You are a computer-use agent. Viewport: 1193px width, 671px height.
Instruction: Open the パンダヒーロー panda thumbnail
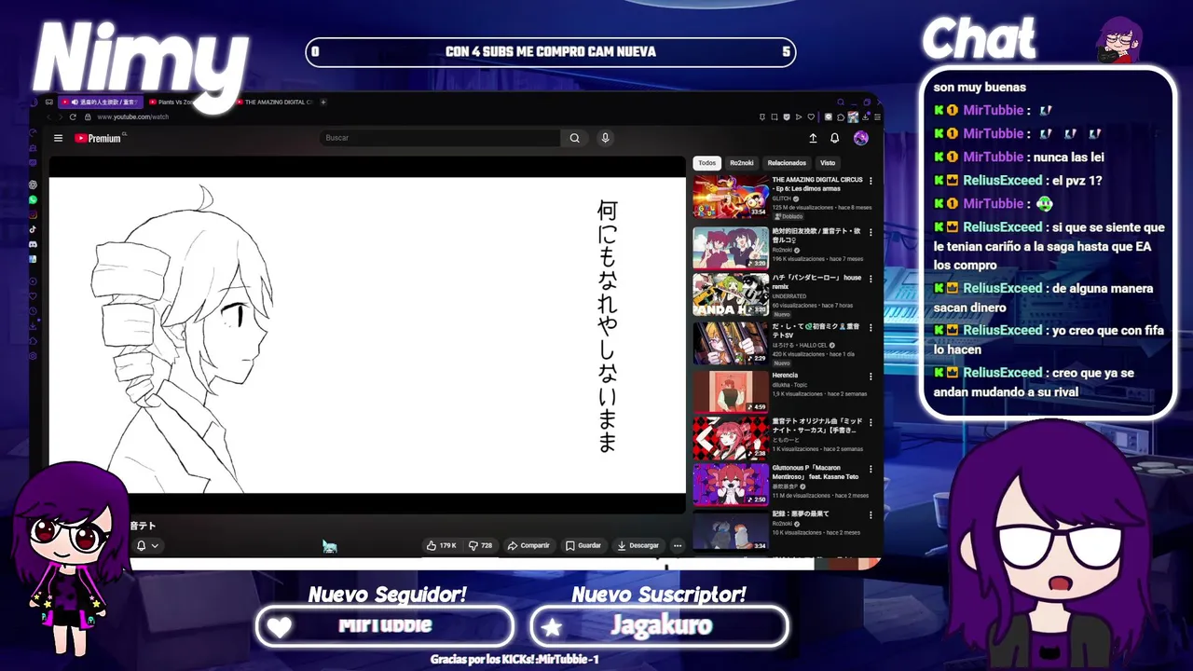(731, 294)
